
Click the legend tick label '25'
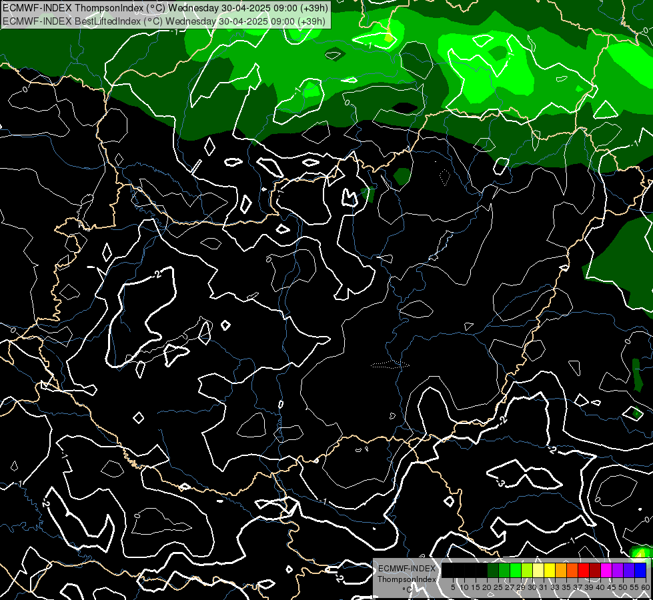tap(498, 587)
